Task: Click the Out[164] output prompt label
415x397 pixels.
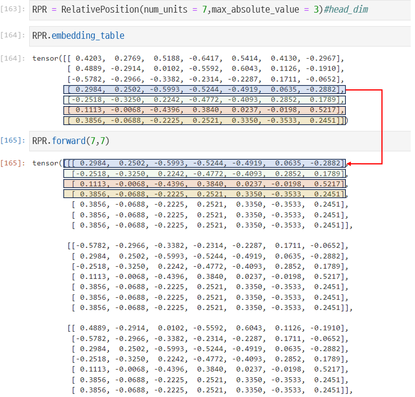Action: click(13, 58)
